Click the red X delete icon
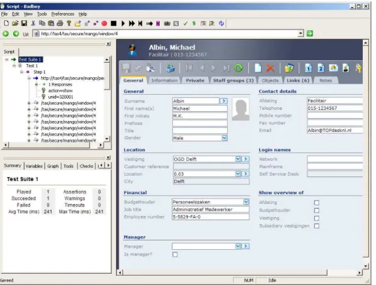 coord(270,68)
